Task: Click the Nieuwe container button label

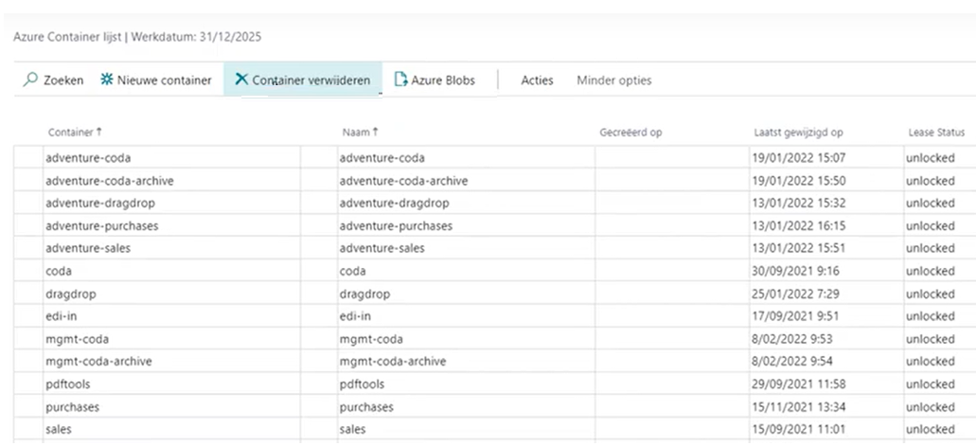Action: click(164, 80)
